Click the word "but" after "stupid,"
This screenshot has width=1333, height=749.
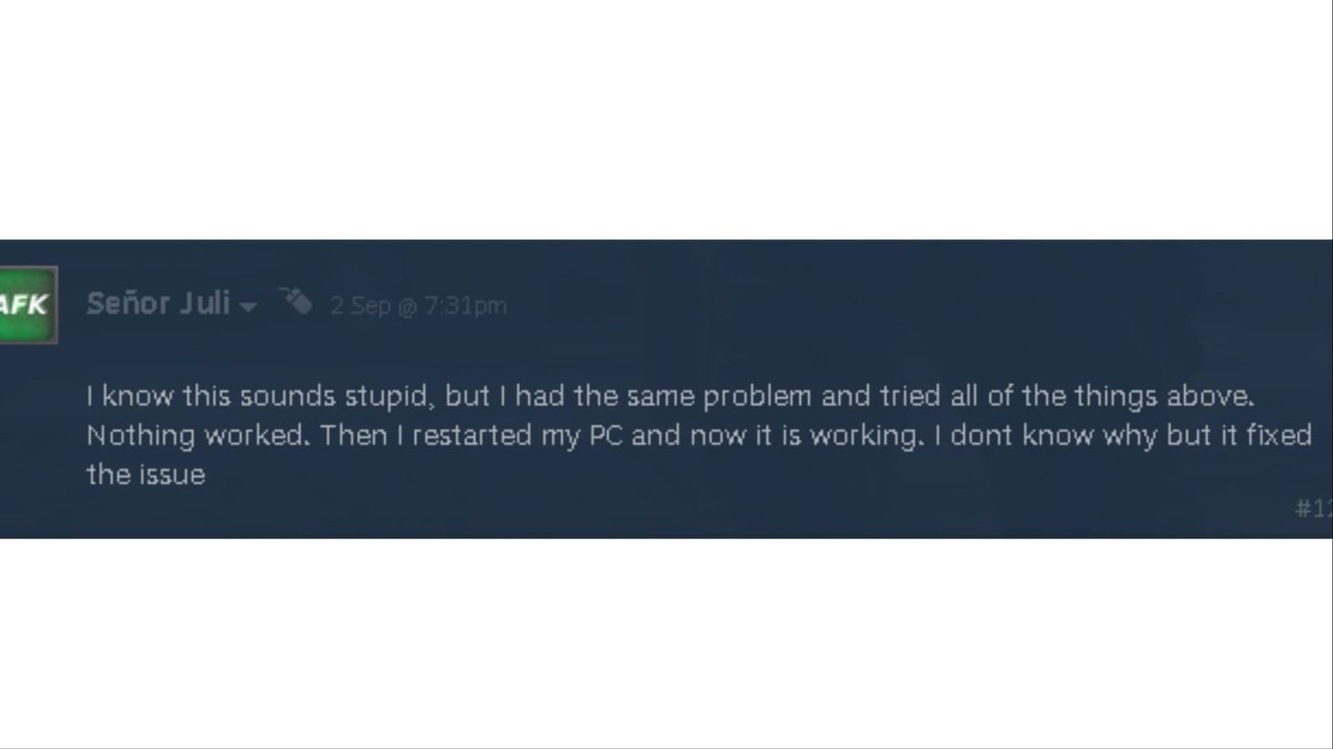pyautogui.click(x=467, y=396)
